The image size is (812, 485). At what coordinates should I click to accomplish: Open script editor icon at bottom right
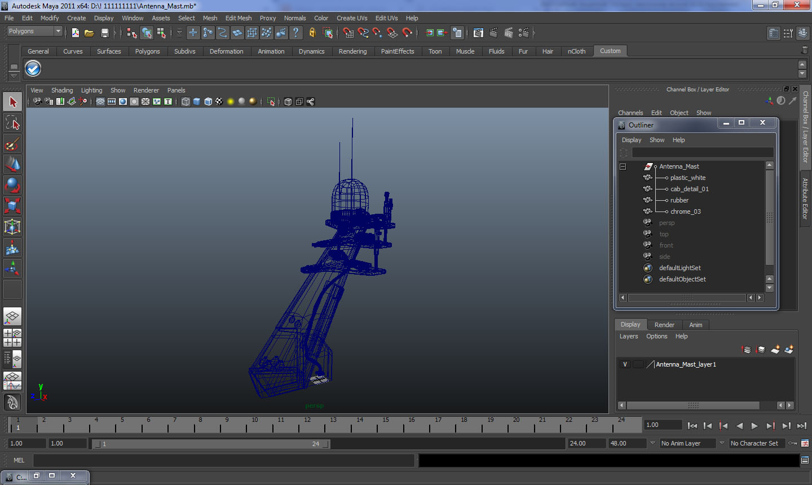click(805, 460)
